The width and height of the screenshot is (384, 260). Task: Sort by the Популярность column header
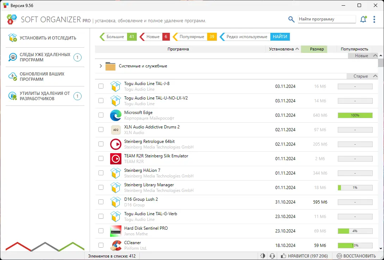click(354, 49)
